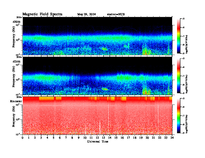Click the "dD/dt" panel label
This screenshot has height=158, width=205.
(17, 61)
